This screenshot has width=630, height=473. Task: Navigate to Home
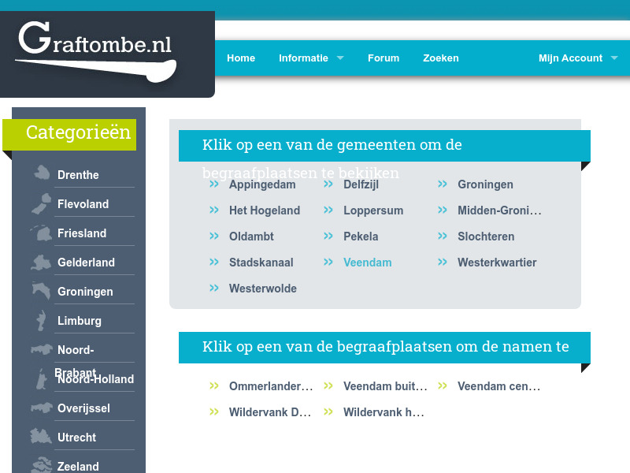click(241, 58)
